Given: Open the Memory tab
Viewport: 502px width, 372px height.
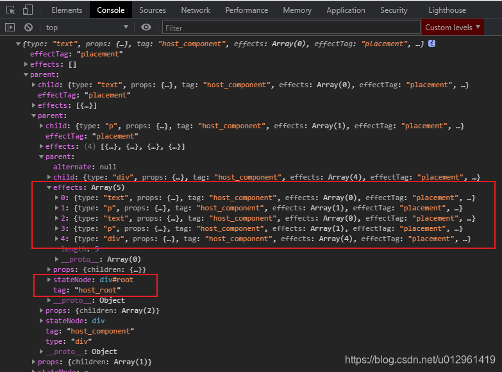Looking at the screenshot, I should 297,10.
